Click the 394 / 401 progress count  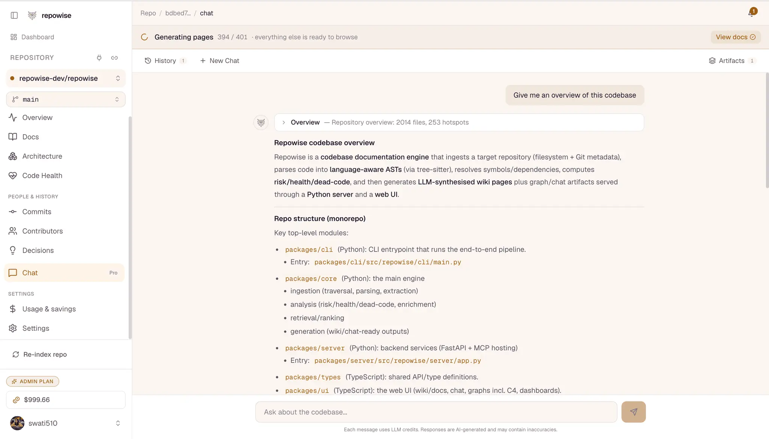tap(232, 37)
